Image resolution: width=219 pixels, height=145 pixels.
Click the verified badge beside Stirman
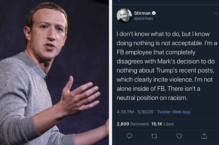154,13
